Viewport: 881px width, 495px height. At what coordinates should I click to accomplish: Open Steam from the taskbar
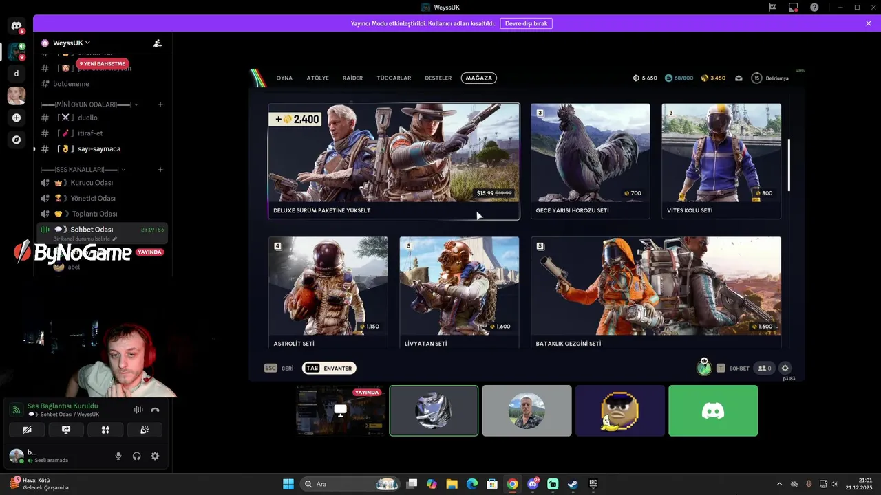click(573, 484)
